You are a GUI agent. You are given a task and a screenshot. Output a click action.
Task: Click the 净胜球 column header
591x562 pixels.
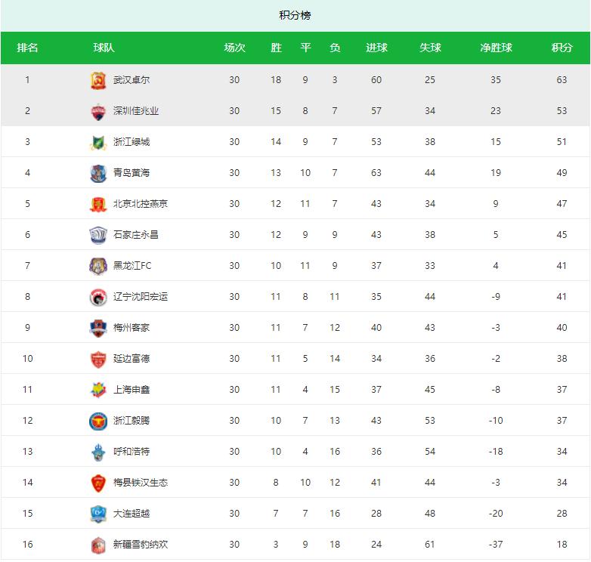point(496,48)
